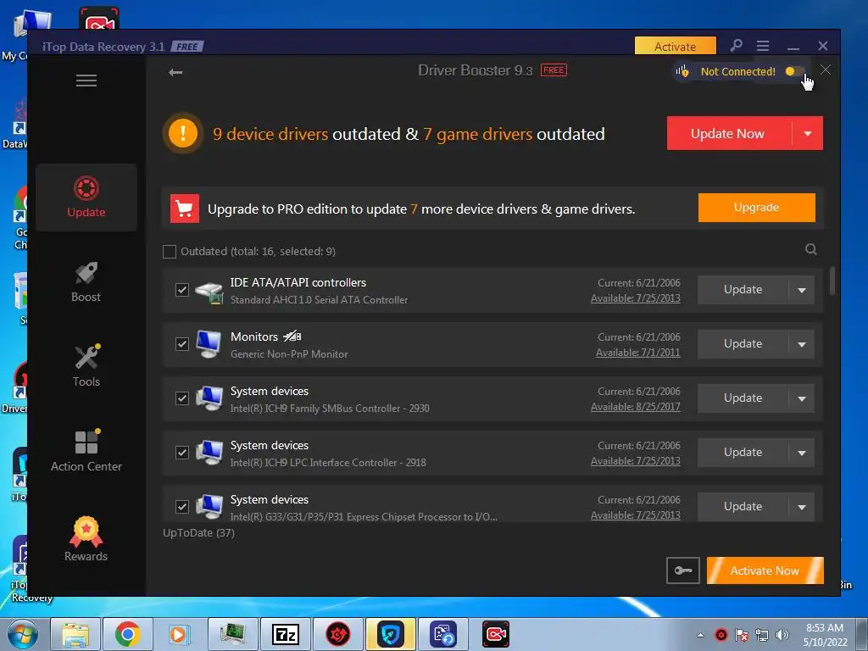Click the Monitors device icon
The height and width of the screenshot is (651, 868).
209,344
